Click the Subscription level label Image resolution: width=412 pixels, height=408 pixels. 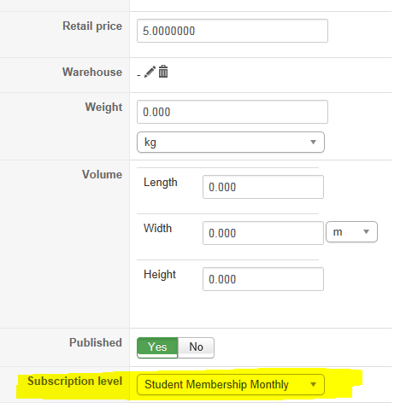pos(74,381)
